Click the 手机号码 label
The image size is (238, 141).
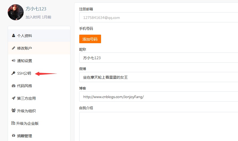tap(86, 29)
